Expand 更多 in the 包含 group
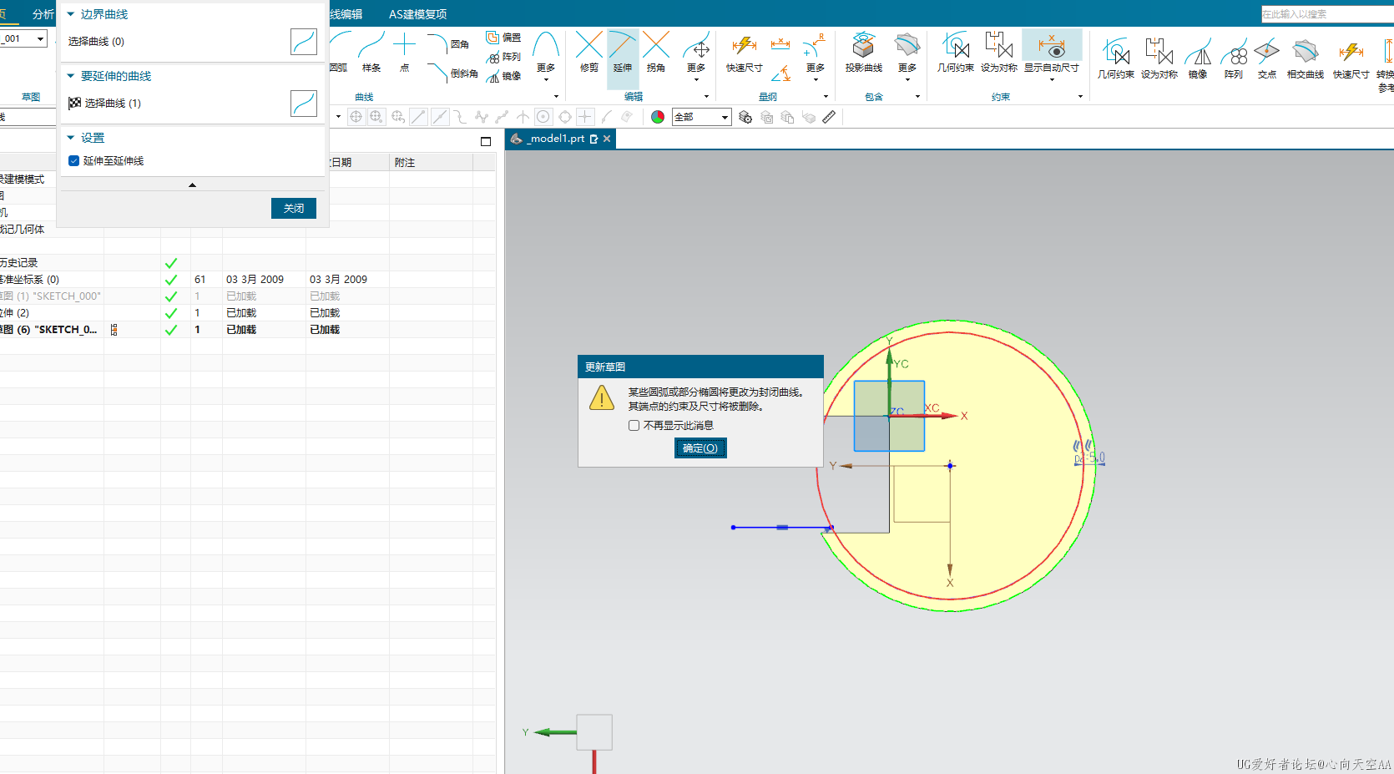Screen dimensions: 1394x774 pos(907,57)
